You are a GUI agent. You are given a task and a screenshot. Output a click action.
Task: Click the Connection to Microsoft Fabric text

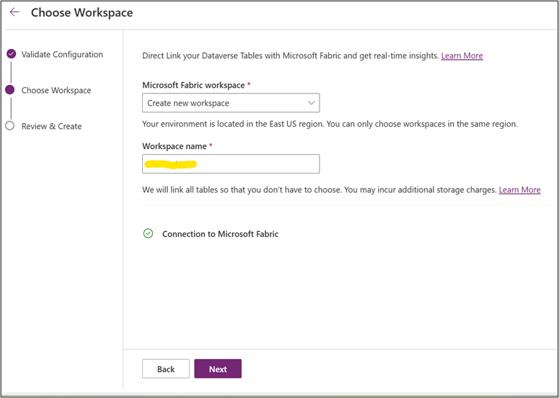tap(220, 234)
